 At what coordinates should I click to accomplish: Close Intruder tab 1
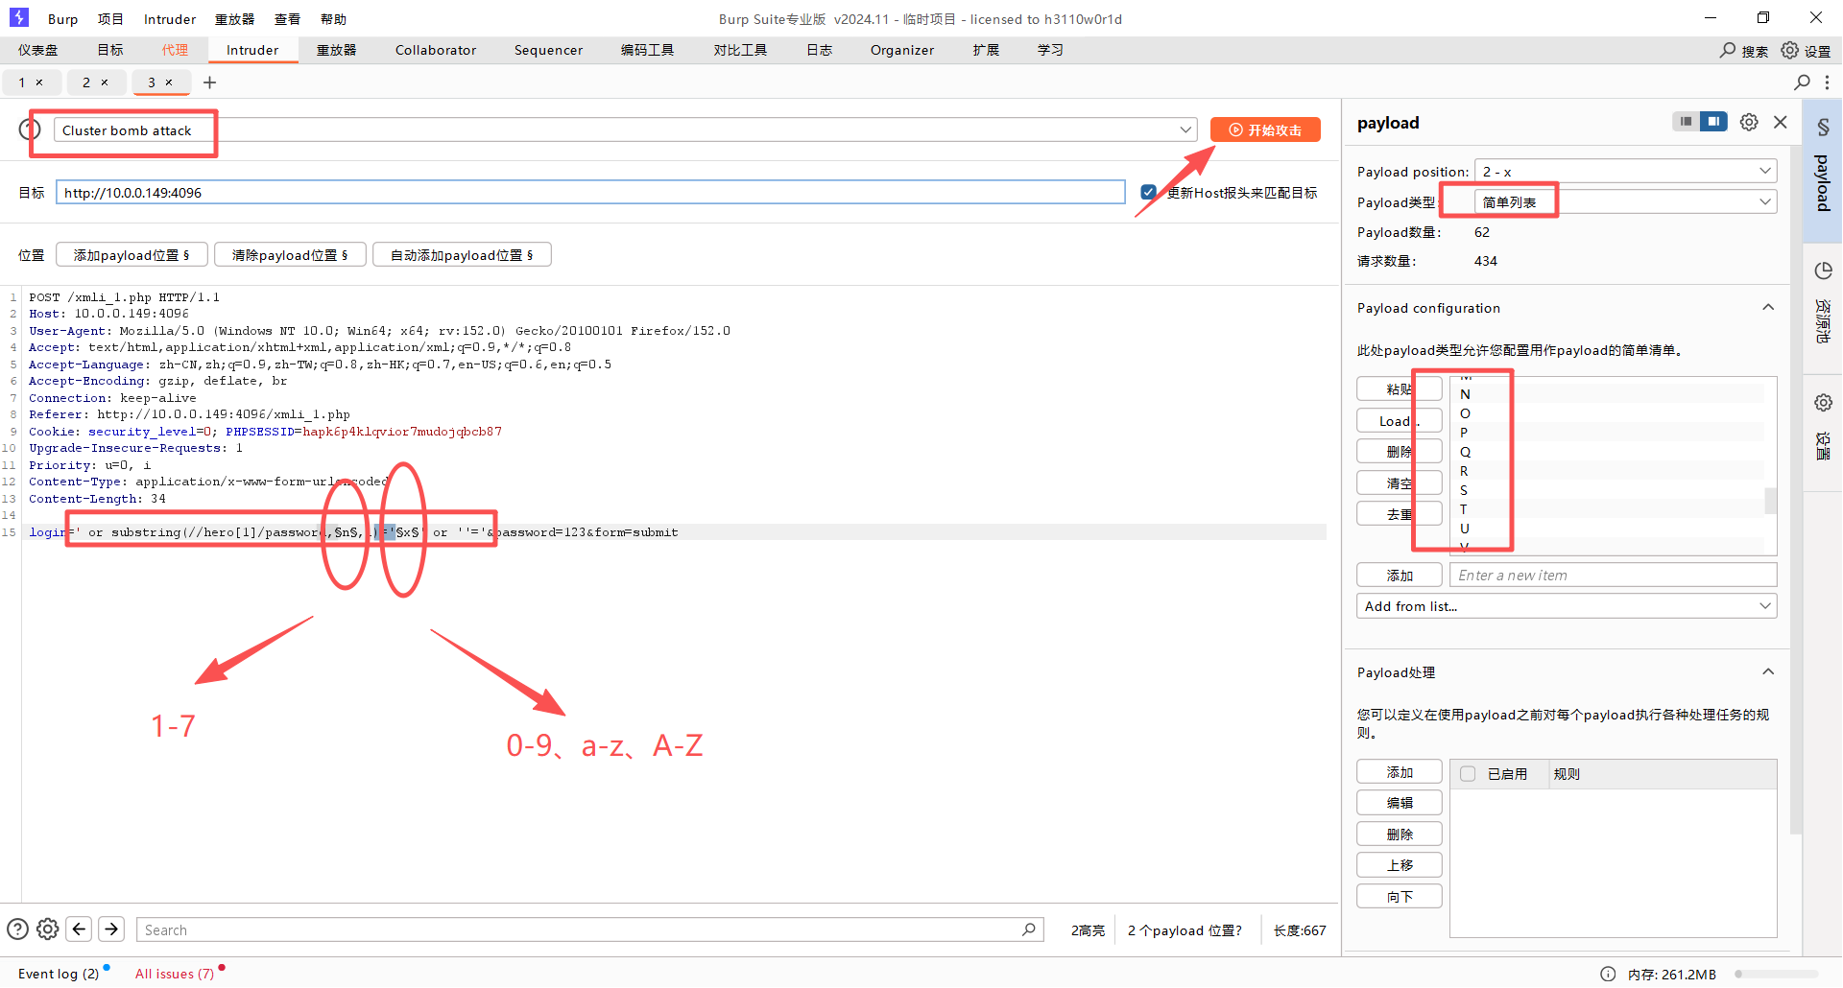click(x=39, y=82)
